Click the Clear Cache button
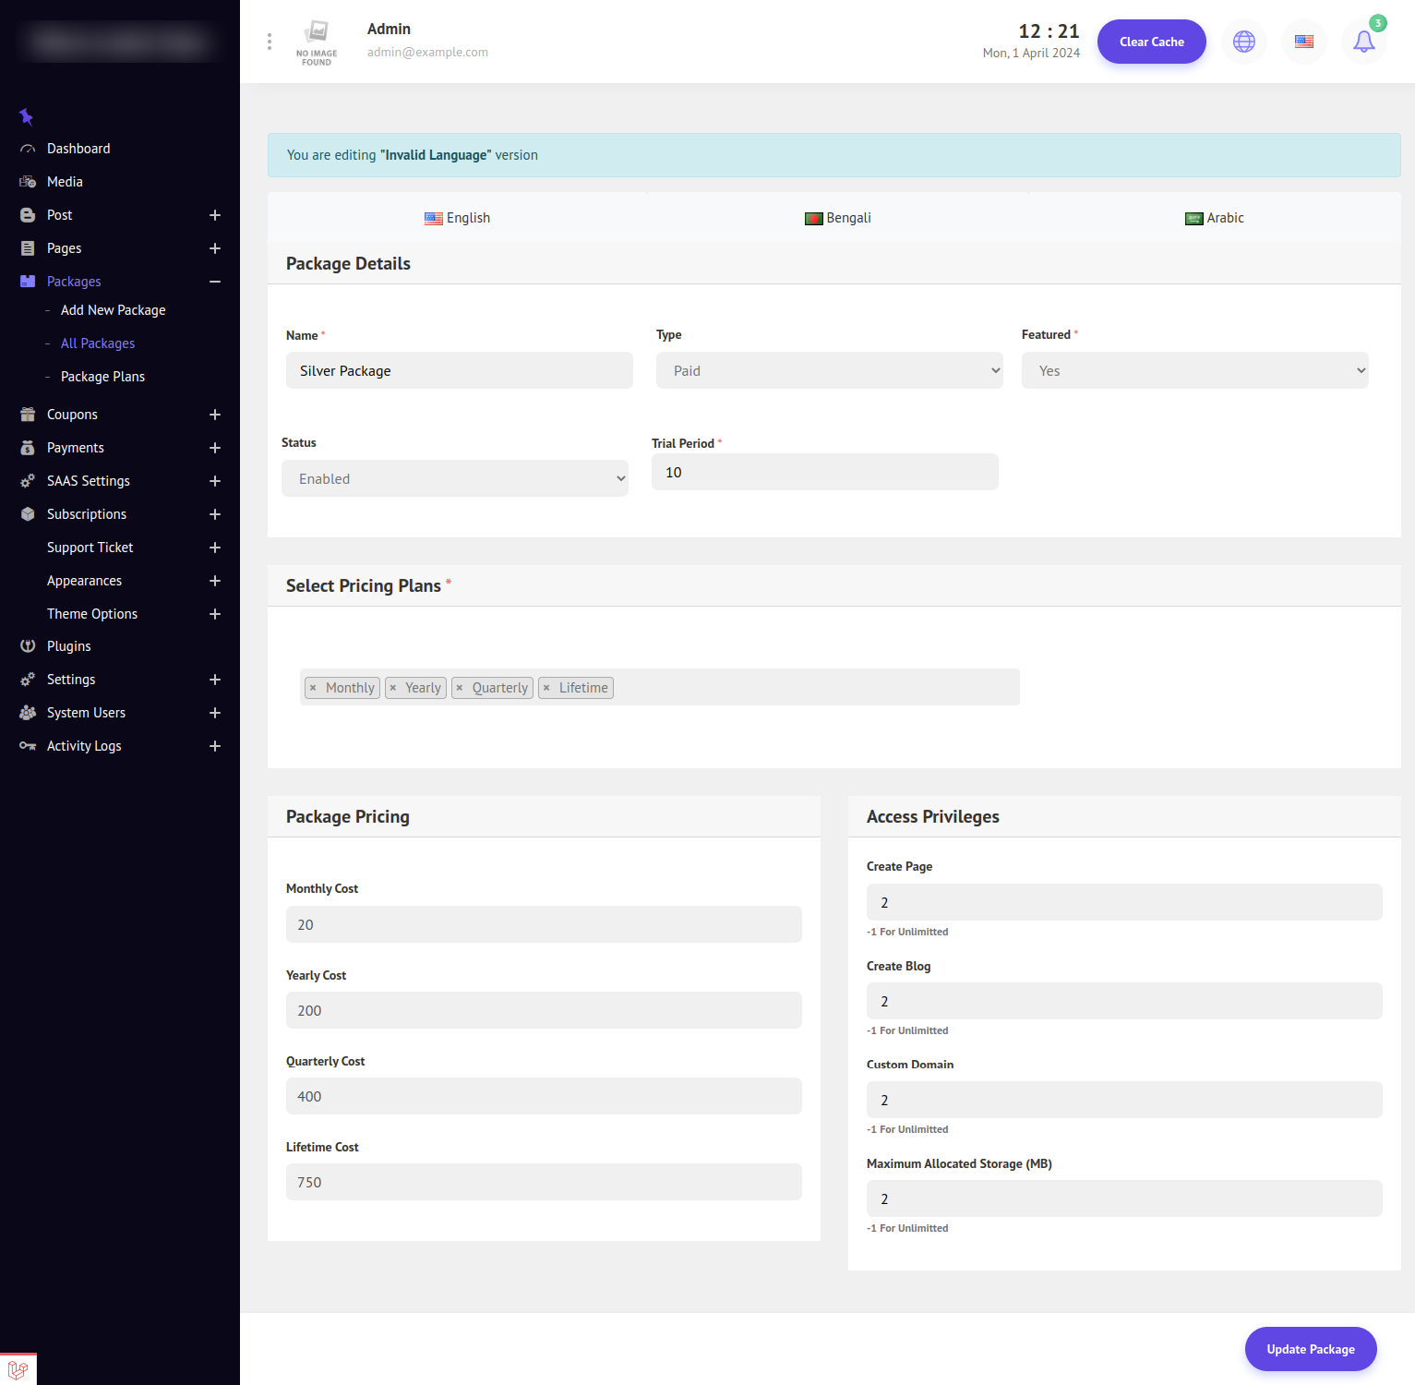 pos(1151,42)
